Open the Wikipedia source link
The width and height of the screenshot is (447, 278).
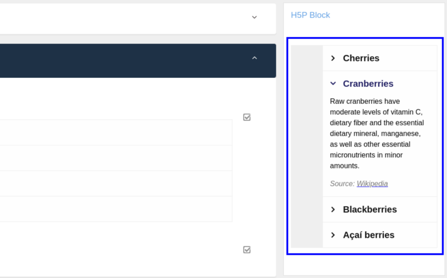[372, 183]
